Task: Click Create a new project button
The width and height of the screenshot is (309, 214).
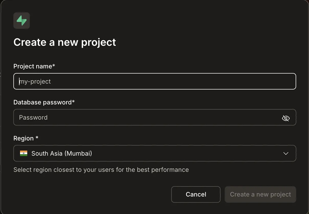Action: click(260, 194)
